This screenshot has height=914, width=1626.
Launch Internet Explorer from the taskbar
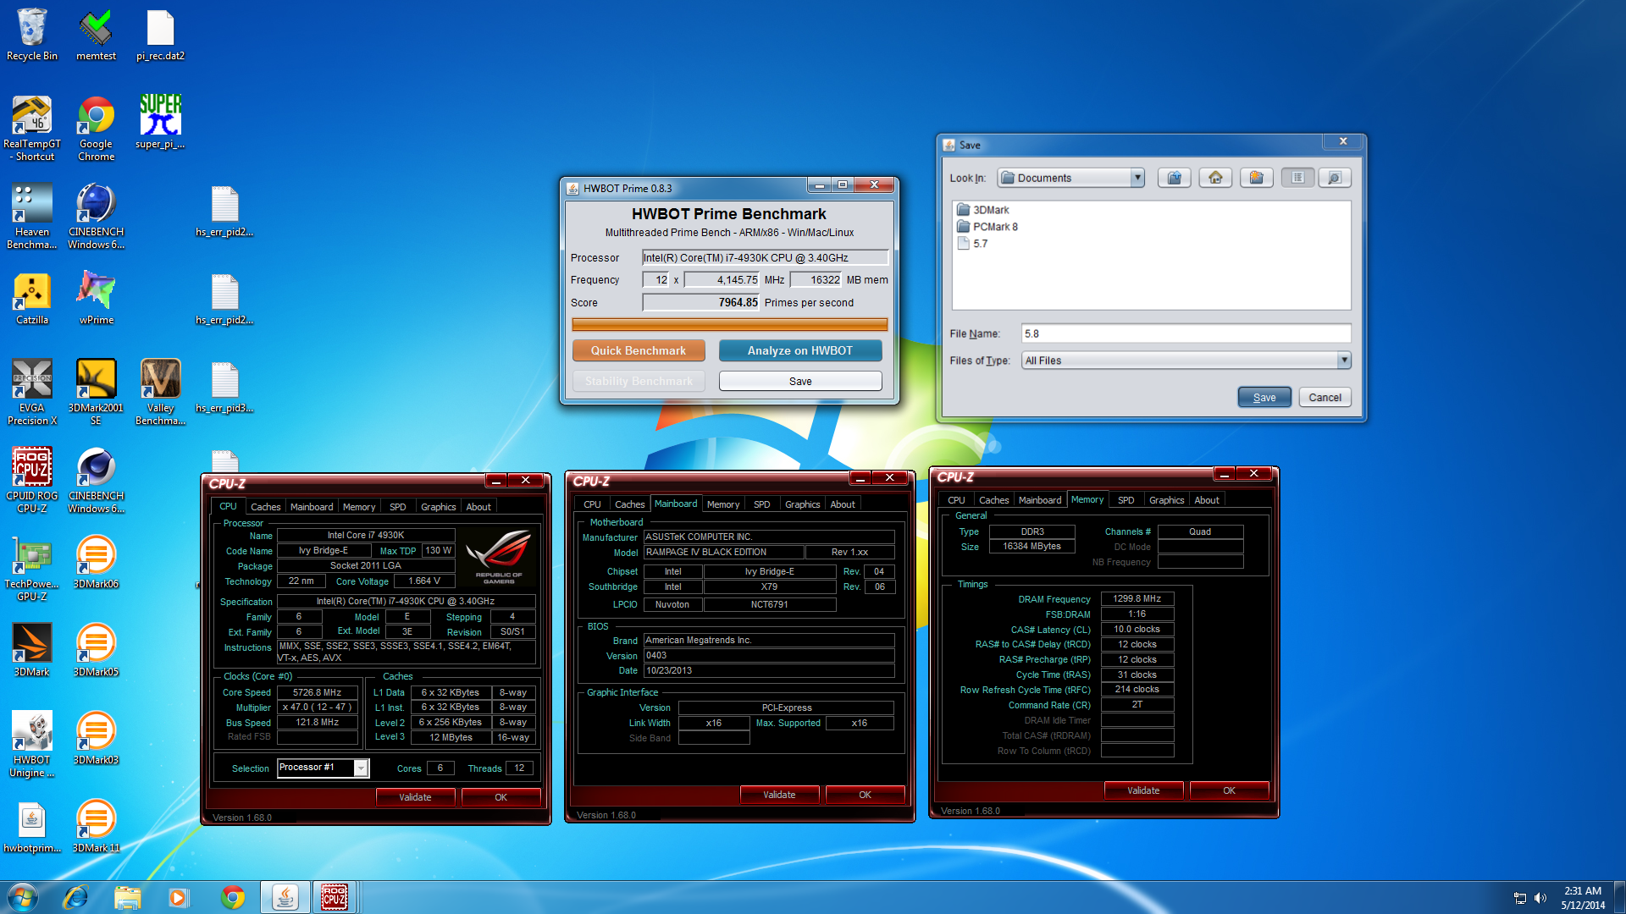[75, 897]
